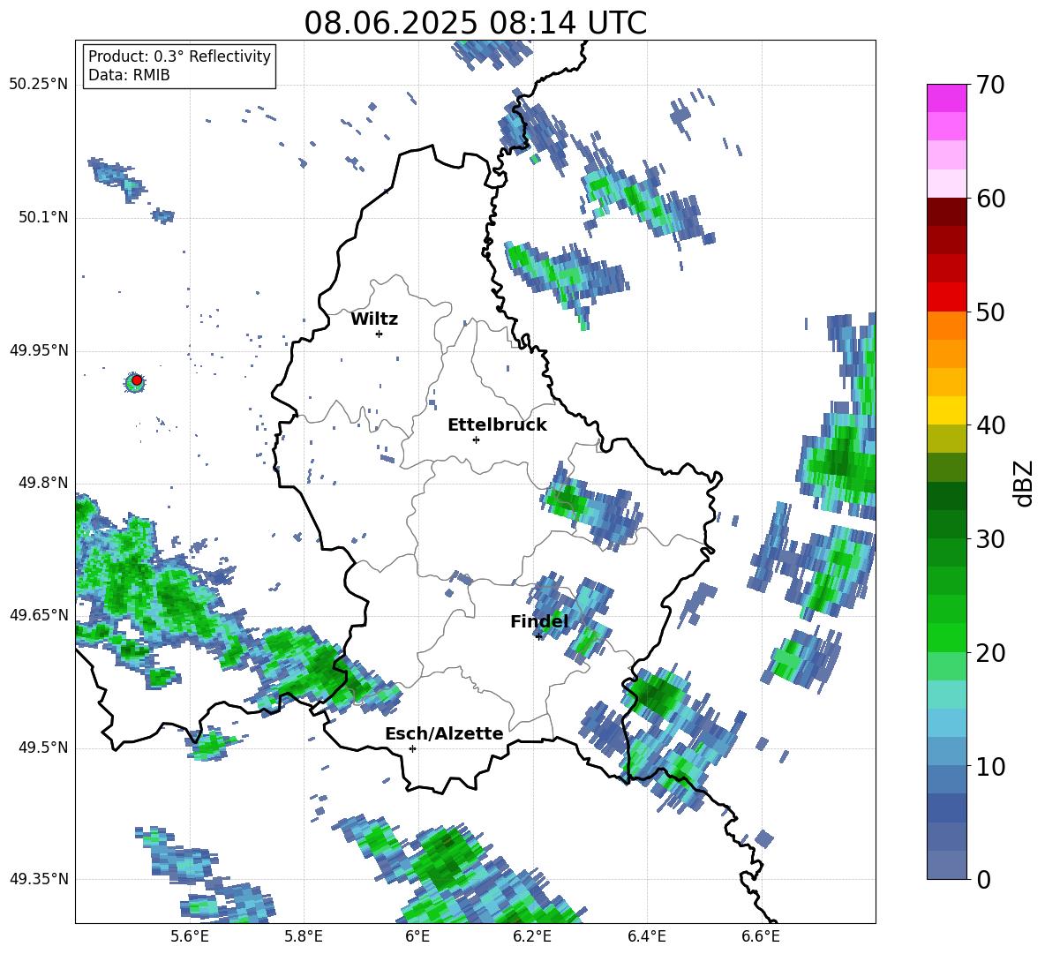Click the 6.2°E longitude label
1045x954 pixels.
(532, 936)
